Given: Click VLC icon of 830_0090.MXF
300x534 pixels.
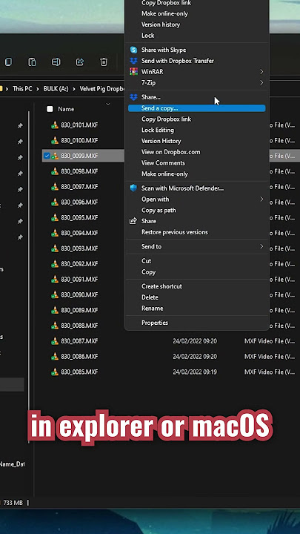Looking at the screenshot, I should click(x=55, y=294).
